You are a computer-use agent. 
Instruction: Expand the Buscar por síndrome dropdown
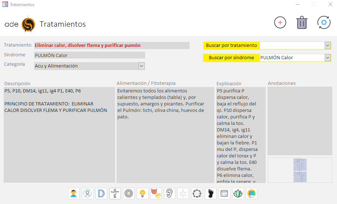(328, 58)
